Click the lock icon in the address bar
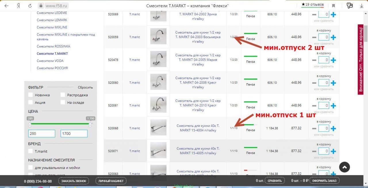This screenshot has width=368, height=188. pyautogui.click(x=41, y=6)
